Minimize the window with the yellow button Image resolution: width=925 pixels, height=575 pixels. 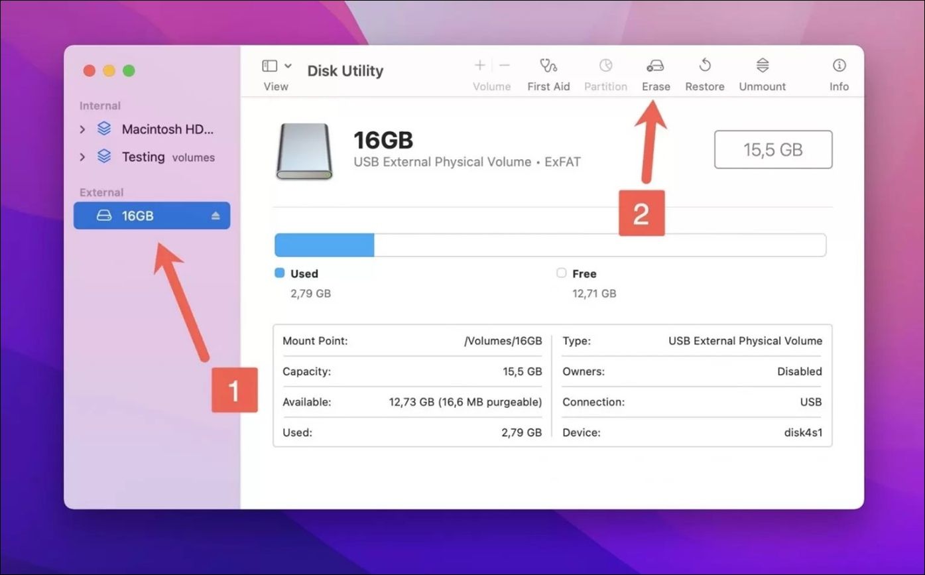(109, 70)
